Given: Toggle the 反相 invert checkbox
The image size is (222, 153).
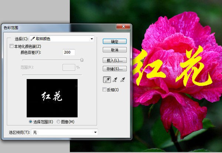Looking at the screenshot, I should (x=104, y=90).
